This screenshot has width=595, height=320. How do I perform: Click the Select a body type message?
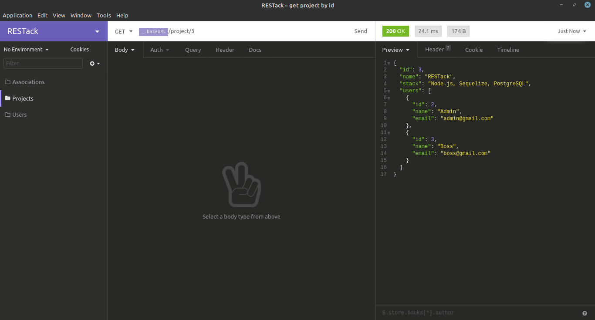pyautogui.click(x=241, y=217)
